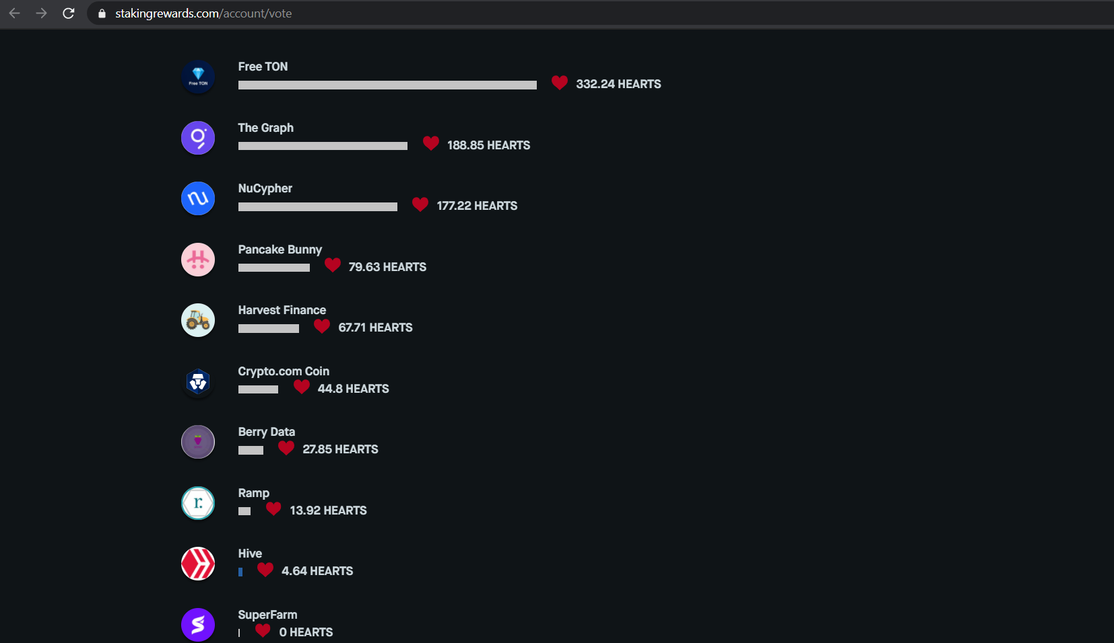1114x643 pixels.
Task: Click the heart next to 177.22 HEARTS
Action: coord(420,204)
